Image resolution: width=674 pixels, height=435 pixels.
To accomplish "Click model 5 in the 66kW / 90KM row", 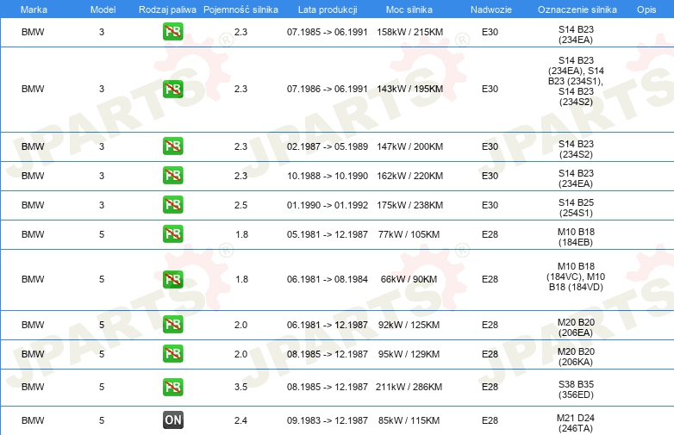I will tap(102, 279).
